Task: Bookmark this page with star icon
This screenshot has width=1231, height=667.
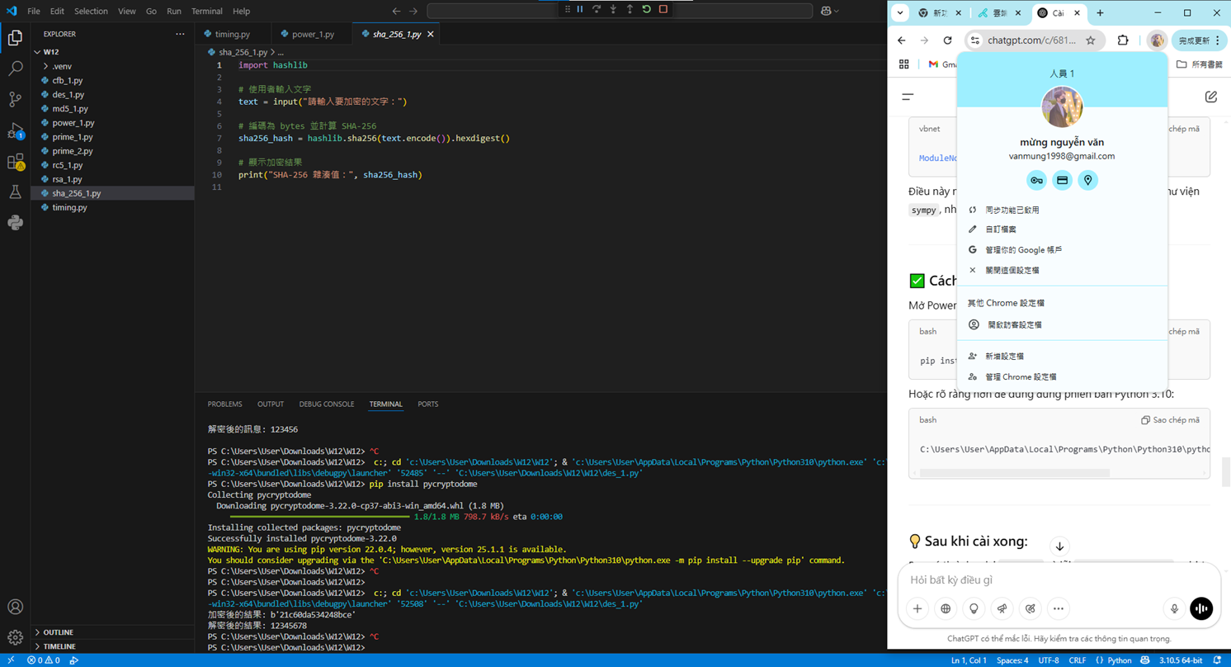Action: pyautogui.click(x=1090, y=40)
